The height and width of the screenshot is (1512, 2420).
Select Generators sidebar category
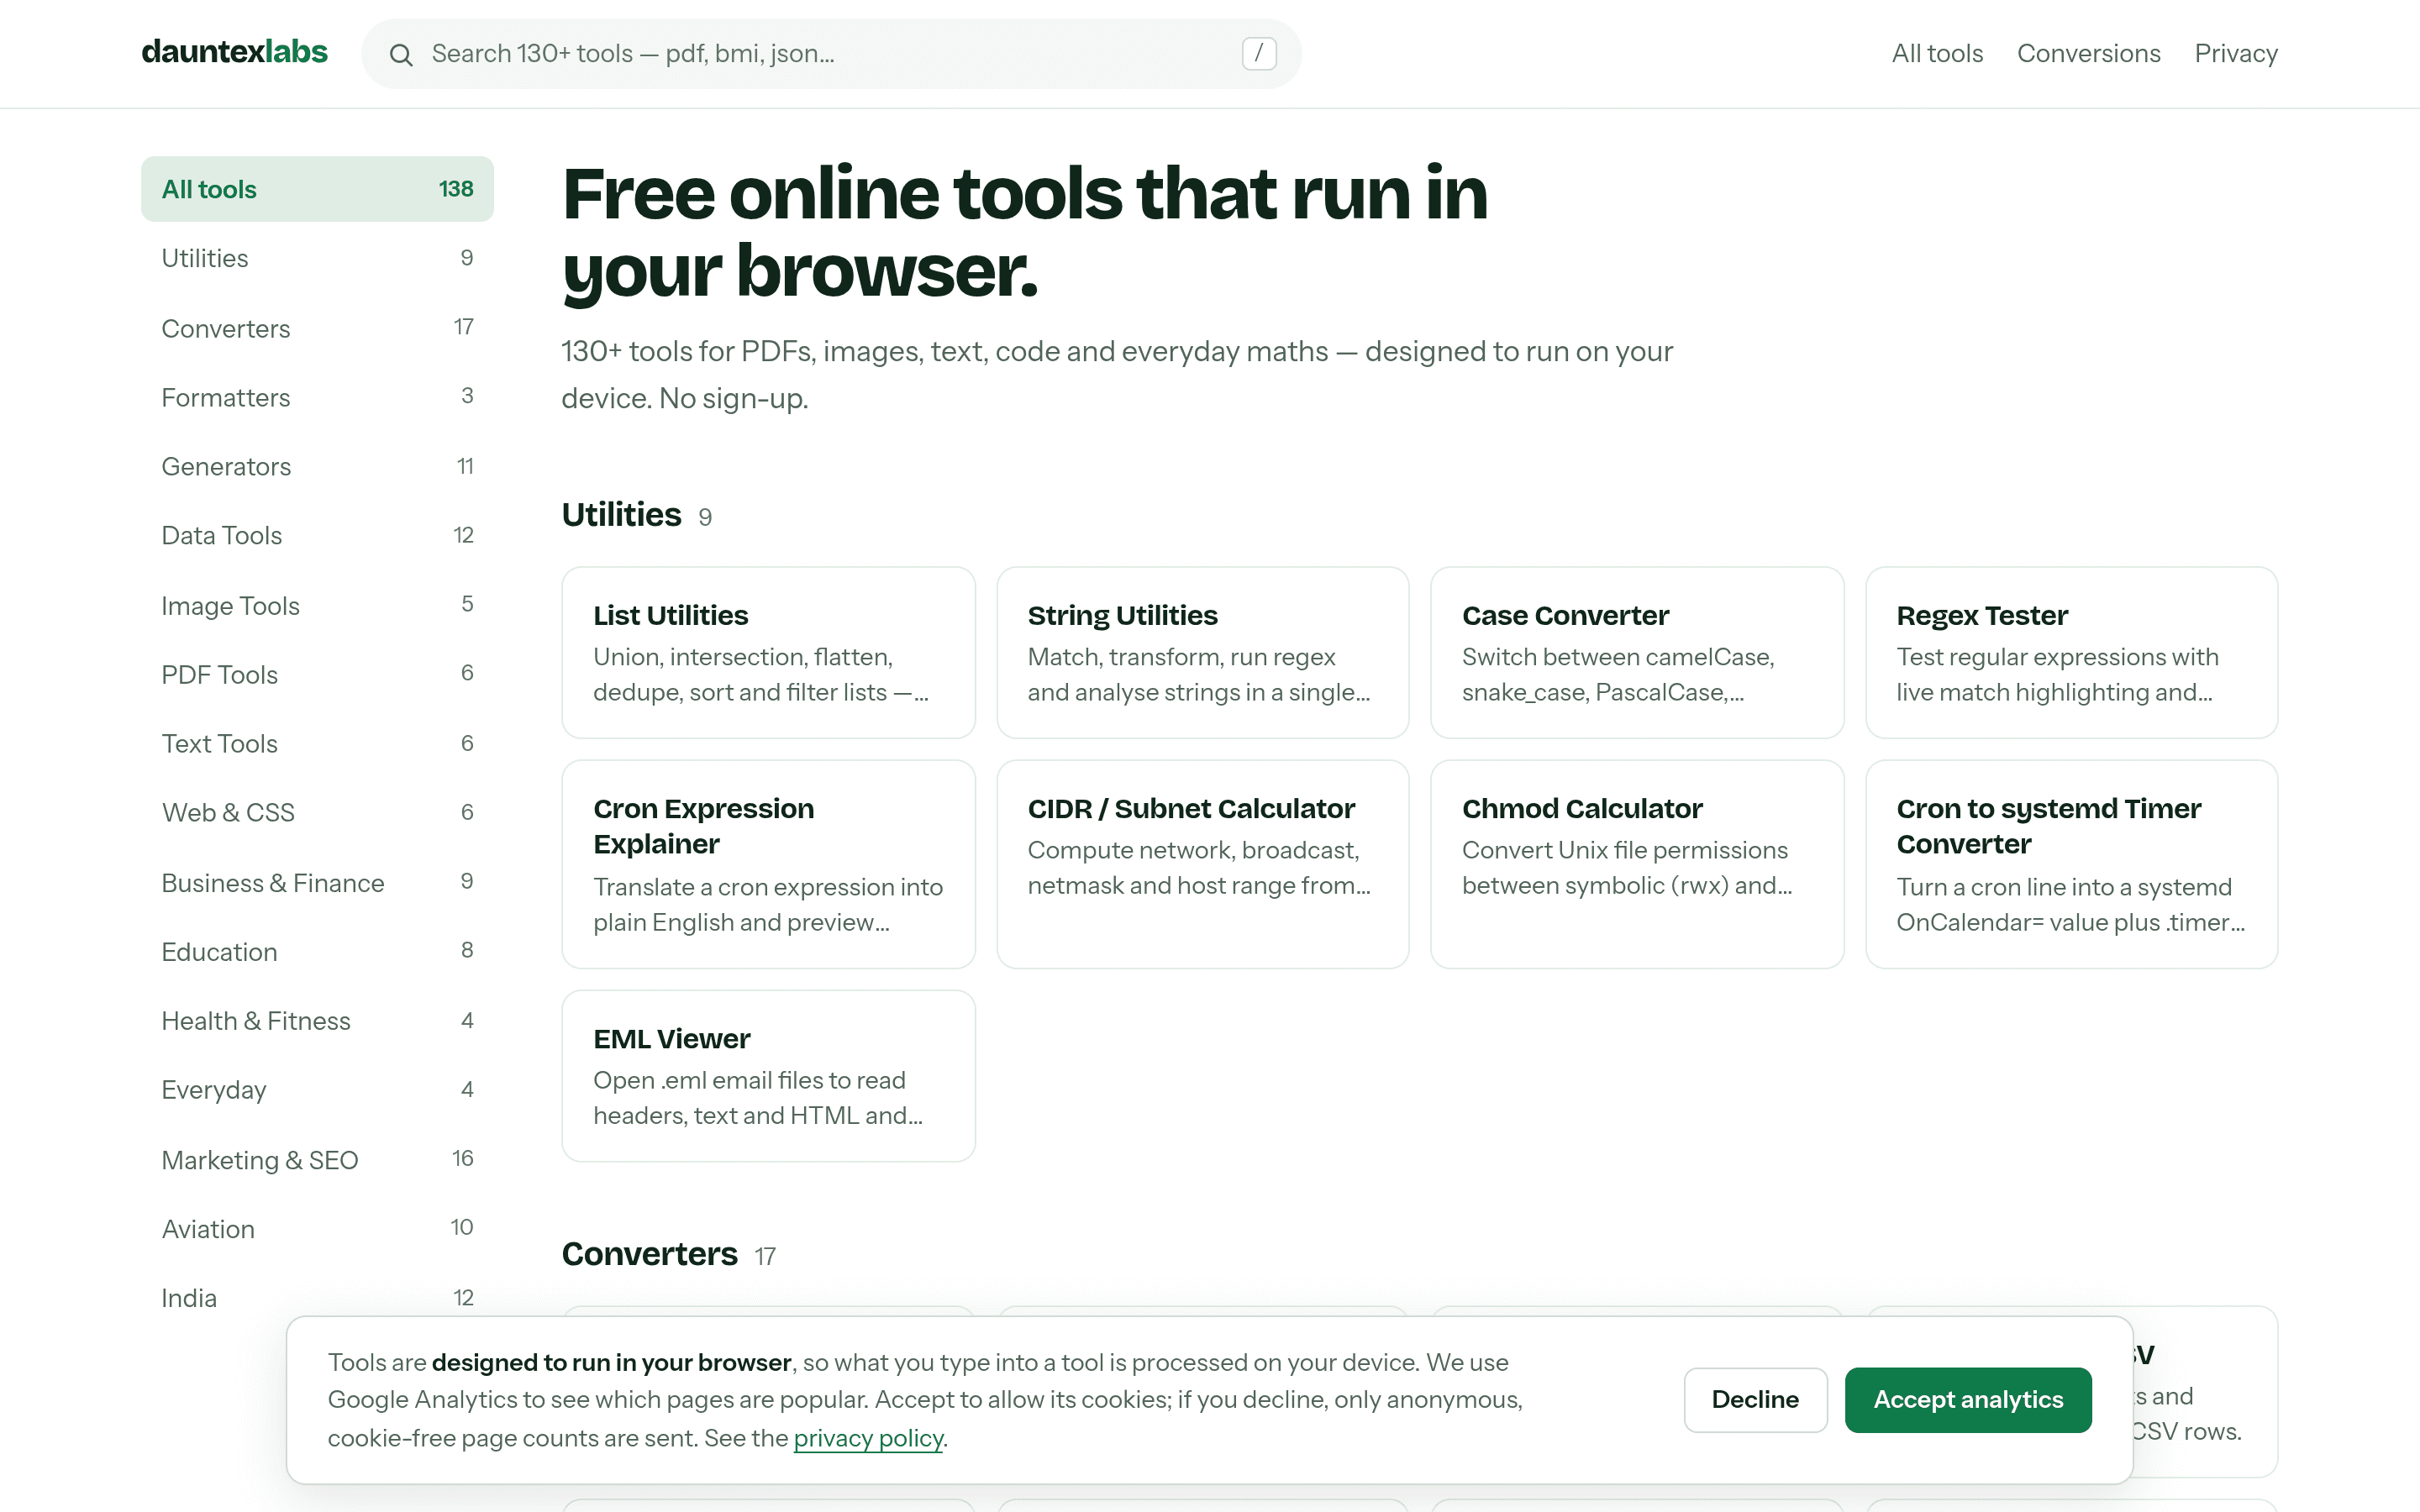(317, 466)
